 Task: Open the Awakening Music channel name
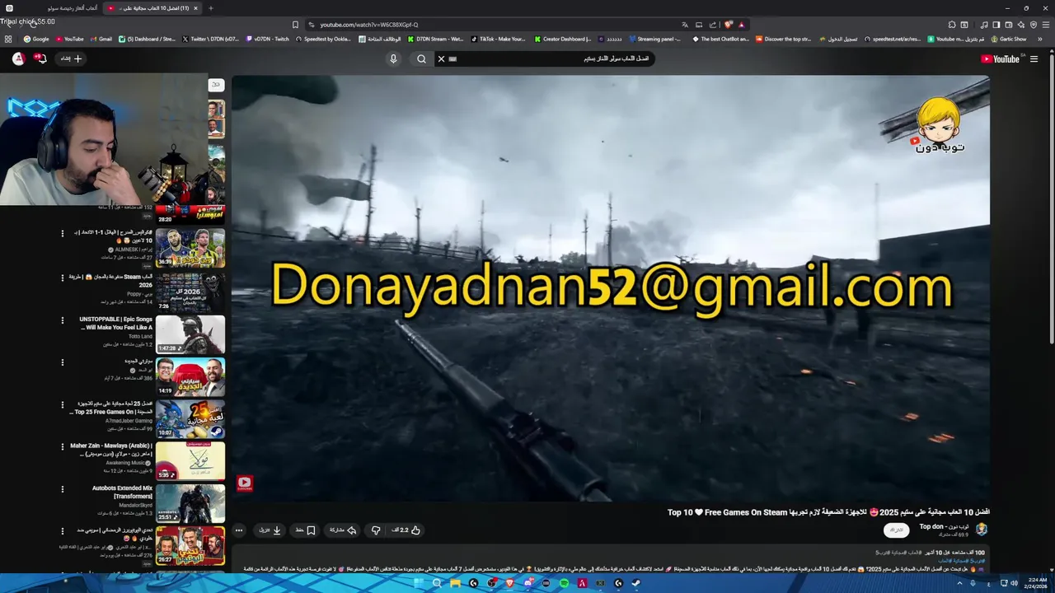[125, 463]
